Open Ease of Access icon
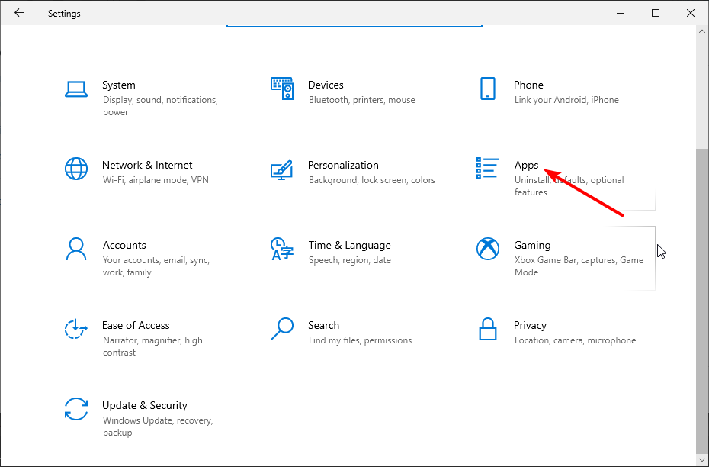709x467 pixels. point(76,329)
